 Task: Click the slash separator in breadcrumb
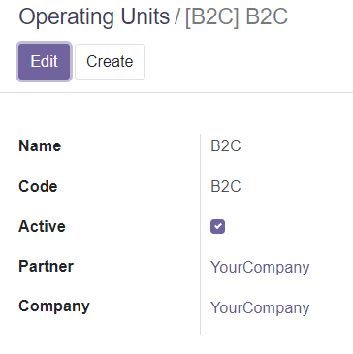(x=177, y=16)
